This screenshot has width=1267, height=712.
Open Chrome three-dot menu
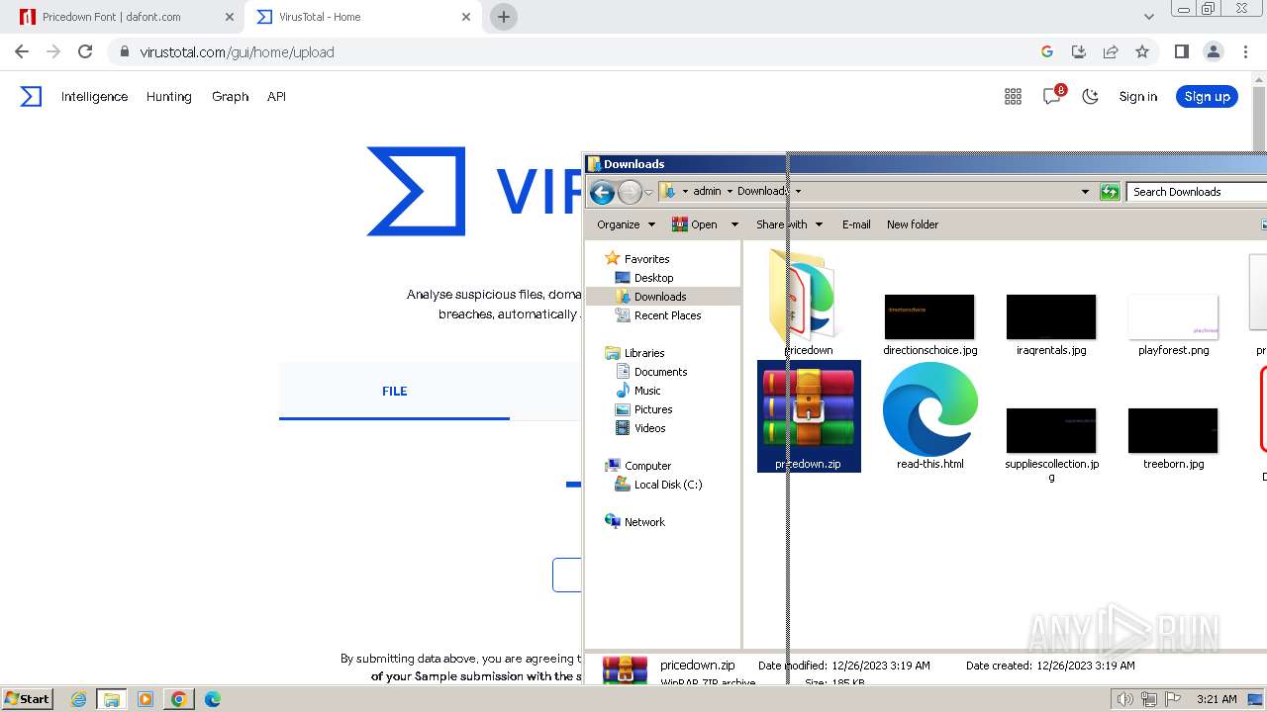(x=1244, y=51)
